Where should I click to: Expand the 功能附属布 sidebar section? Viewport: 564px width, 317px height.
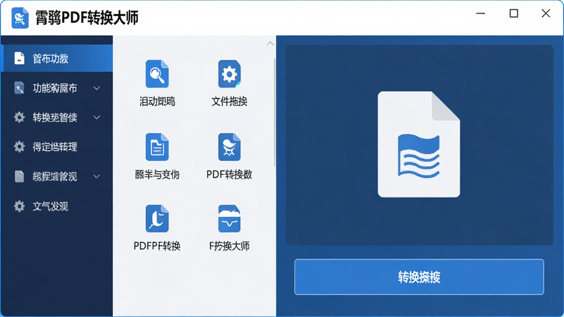coord(97,88)
